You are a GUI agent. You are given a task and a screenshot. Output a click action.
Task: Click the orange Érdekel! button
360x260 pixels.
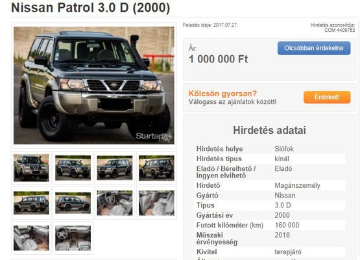[327, 97]
